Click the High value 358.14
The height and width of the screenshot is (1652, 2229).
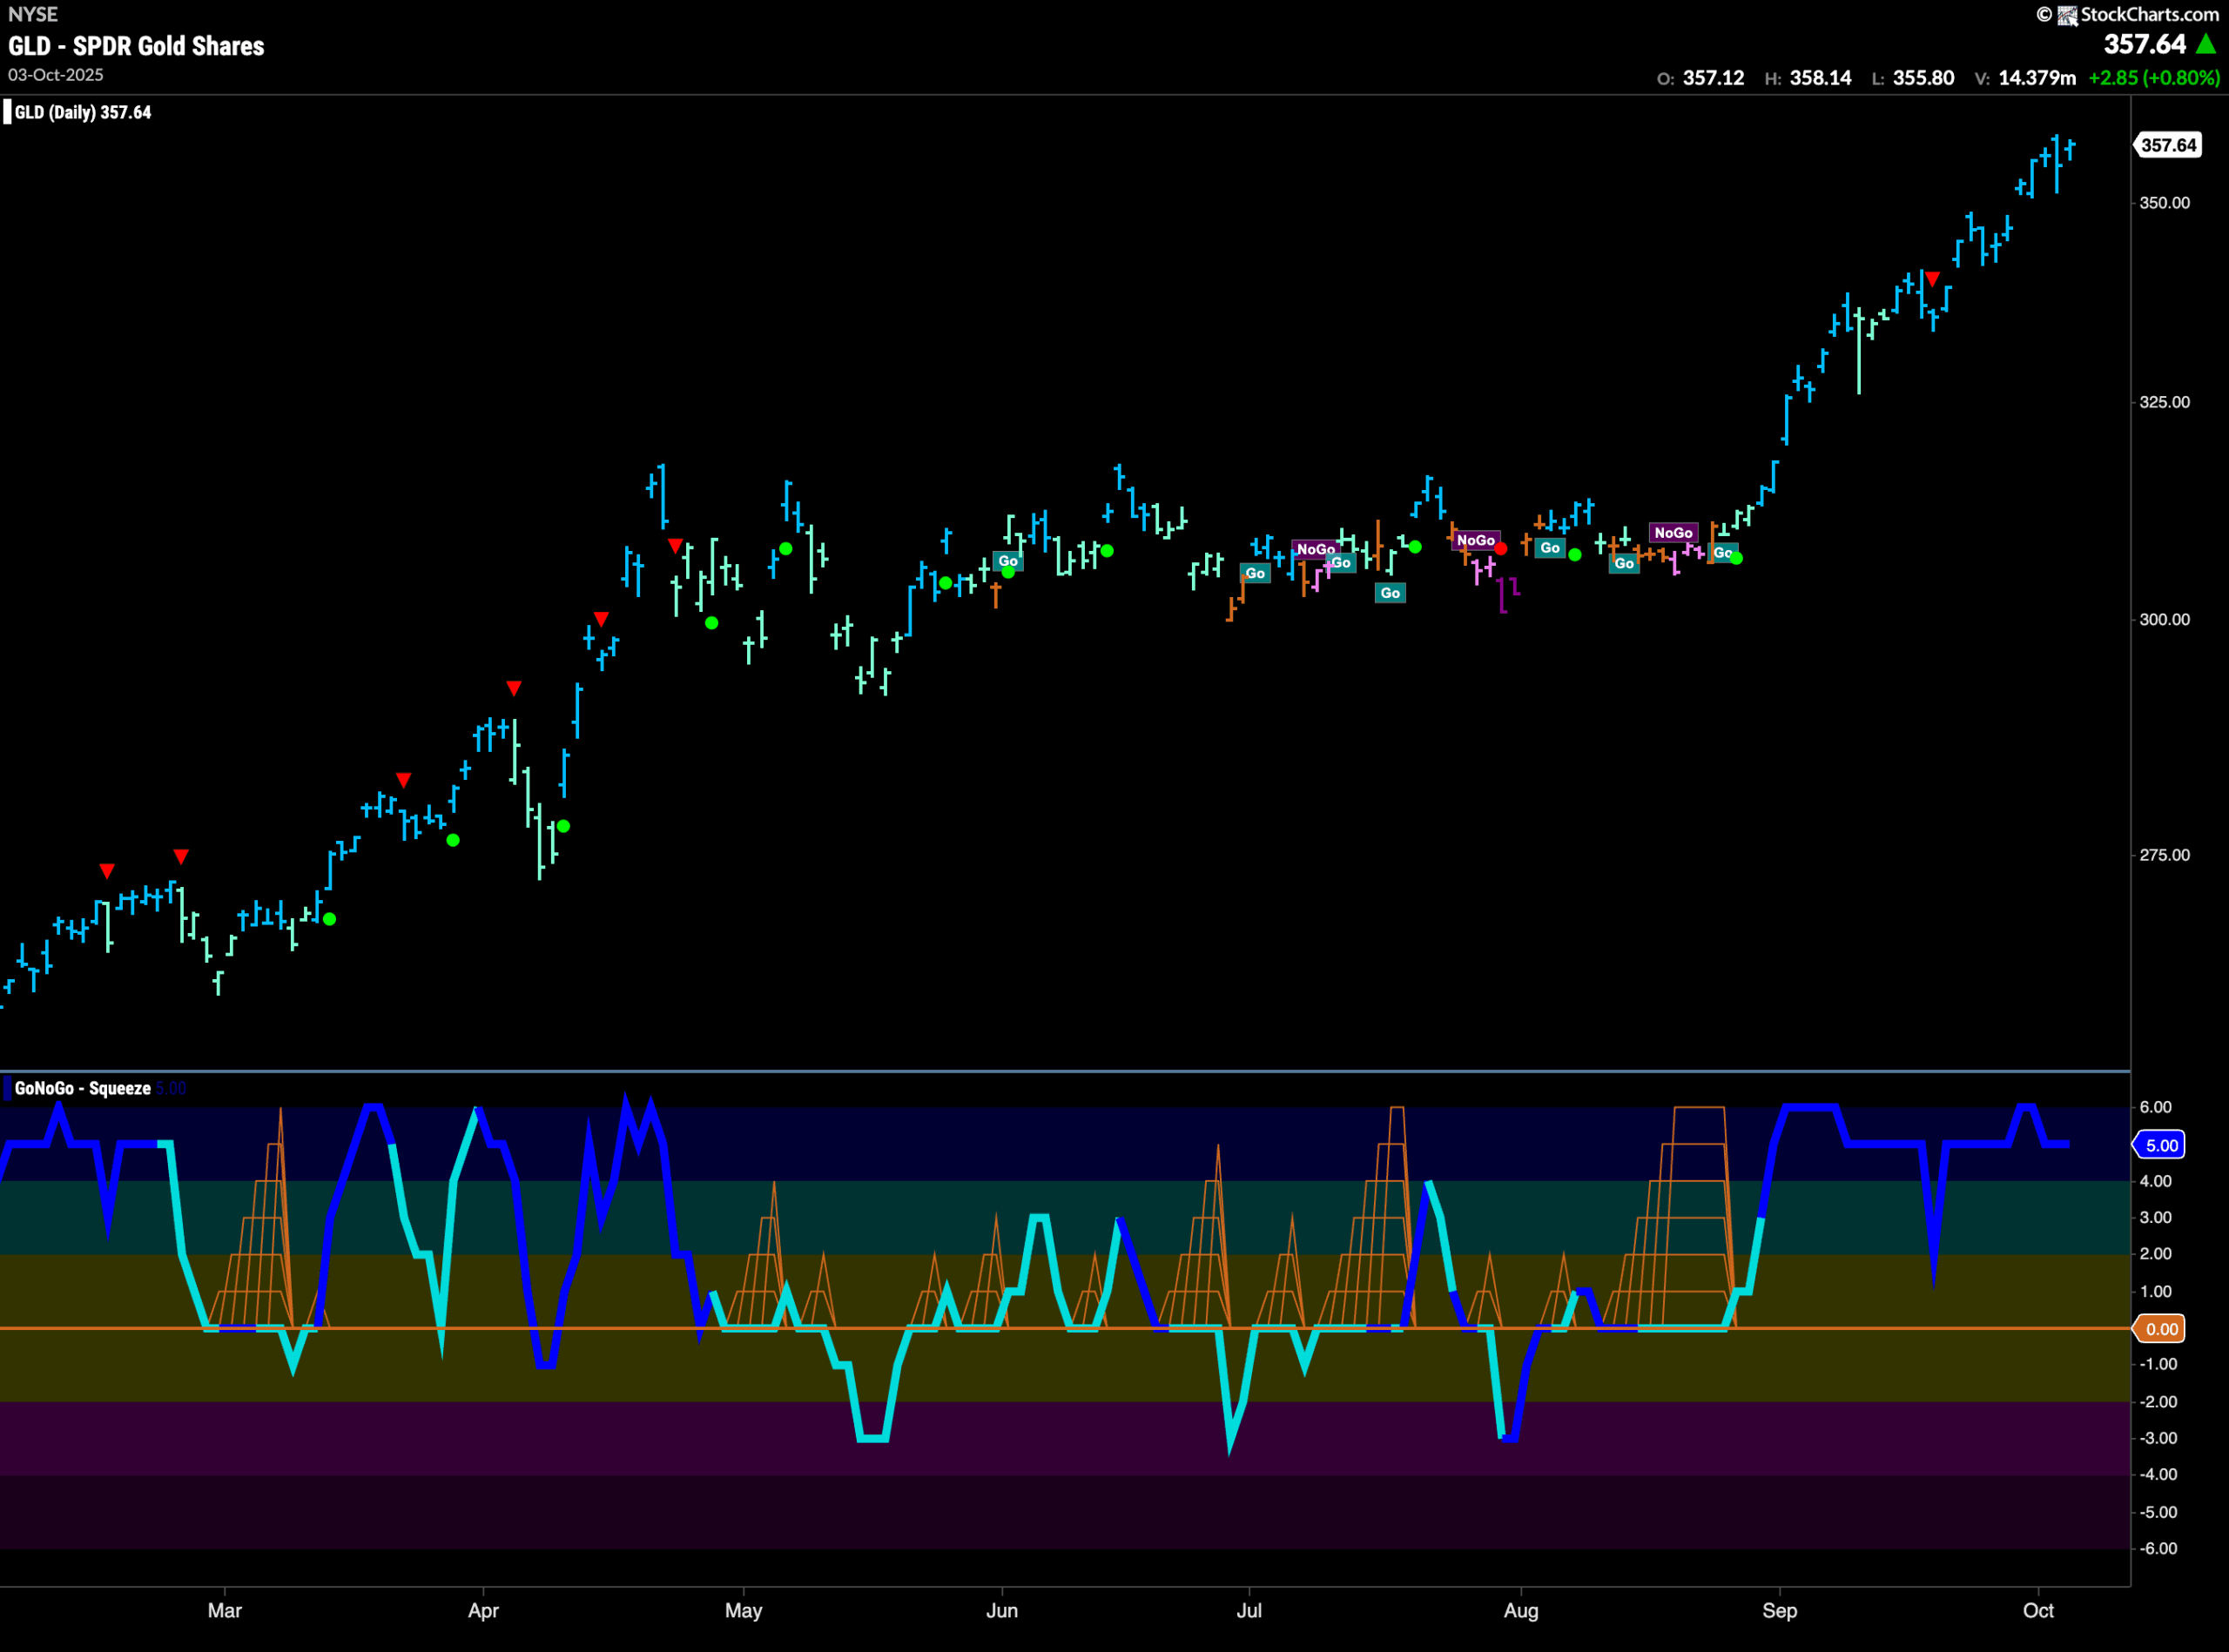coord(1821,78)
